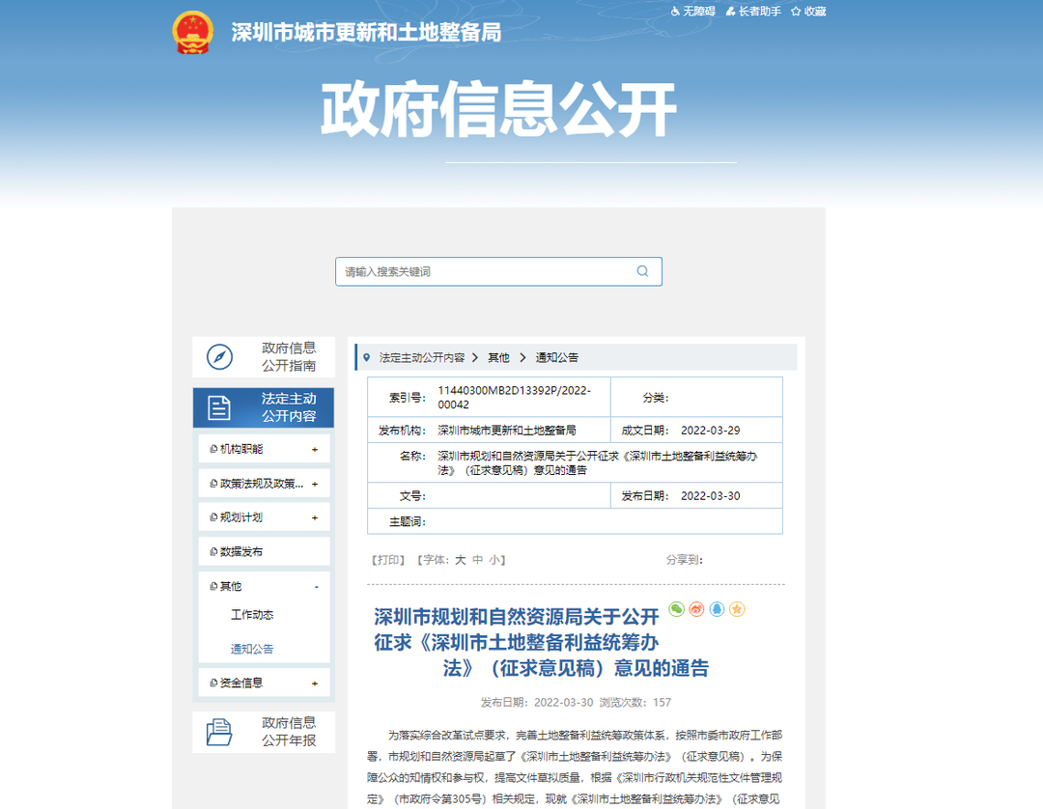The height and width of the screenshot is (809, 1043).
Task: Click the national emblem logo
Action: [x=191, y=32]
